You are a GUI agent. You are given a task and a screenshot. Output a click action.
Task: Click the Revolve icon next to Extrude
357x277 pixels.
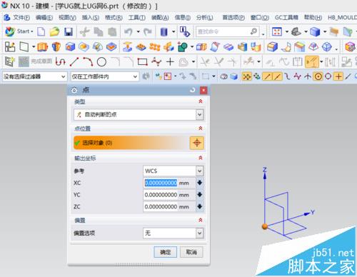(56, 46)
